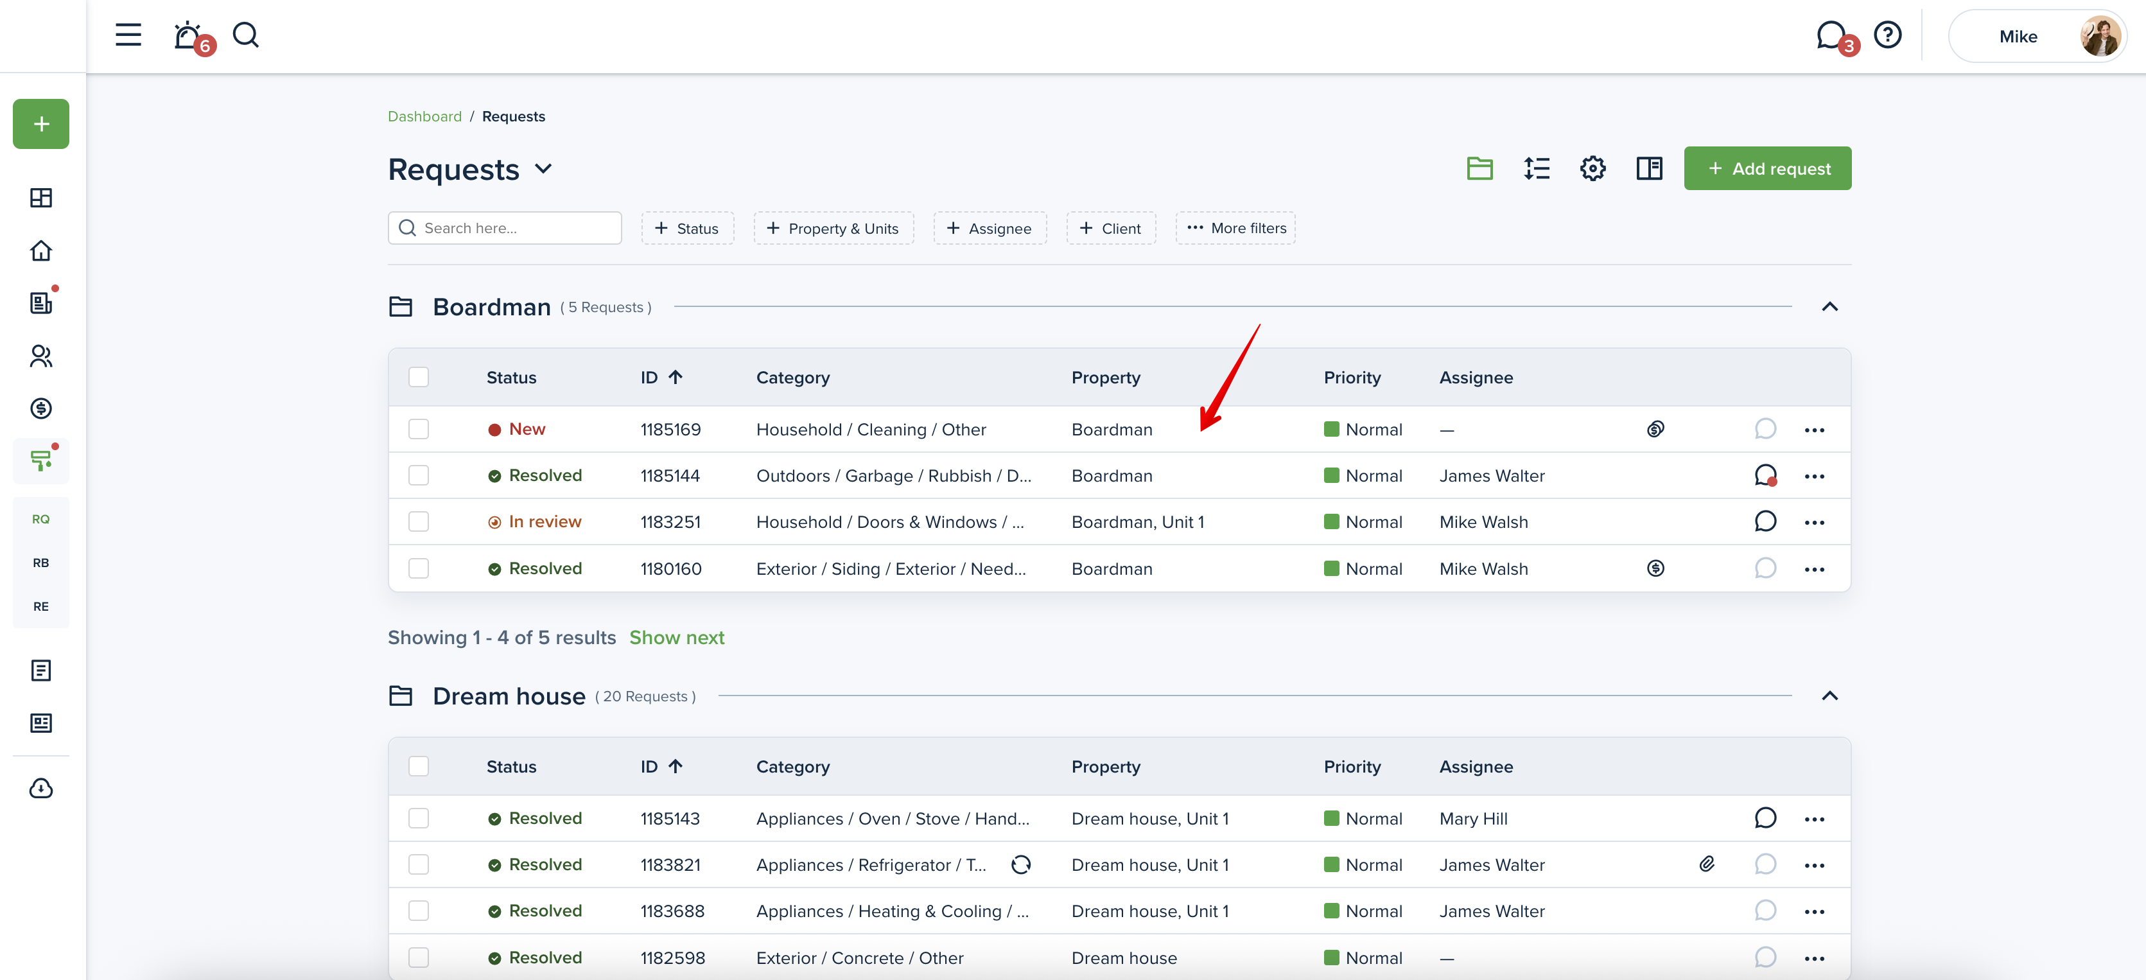Click the row height sort icon
The image size is (2146, 980).
[1536, 168]
